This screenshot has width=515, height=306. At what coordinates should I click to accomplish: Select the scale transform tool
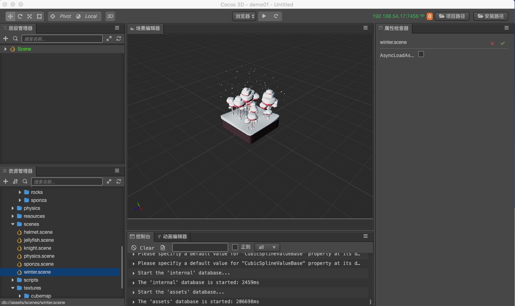30,16
